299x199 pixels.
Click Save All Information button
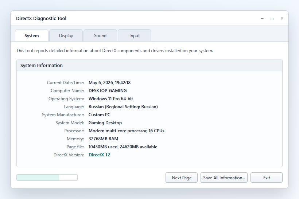[x=224, y=177]
